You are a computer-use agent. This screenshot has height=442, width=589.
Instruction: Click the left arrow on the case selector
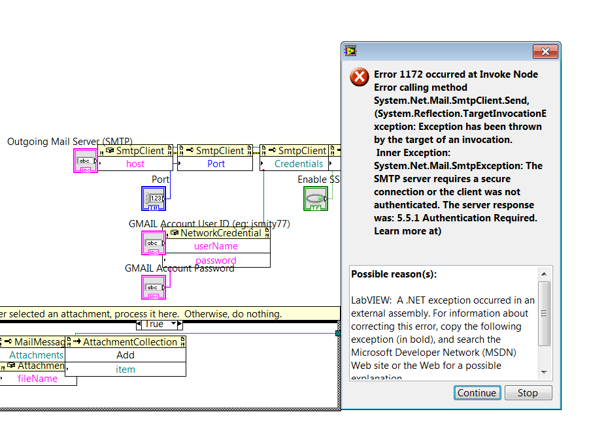[x=139, y=324]
